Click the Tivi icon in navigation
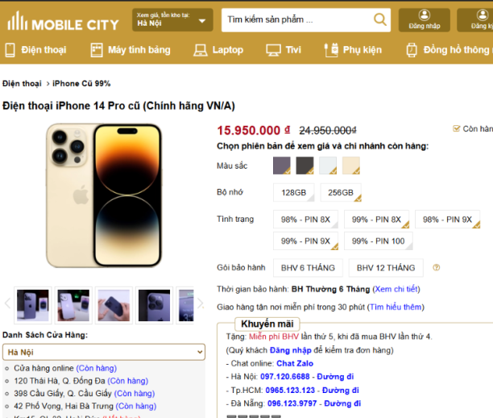 [272, 50]
